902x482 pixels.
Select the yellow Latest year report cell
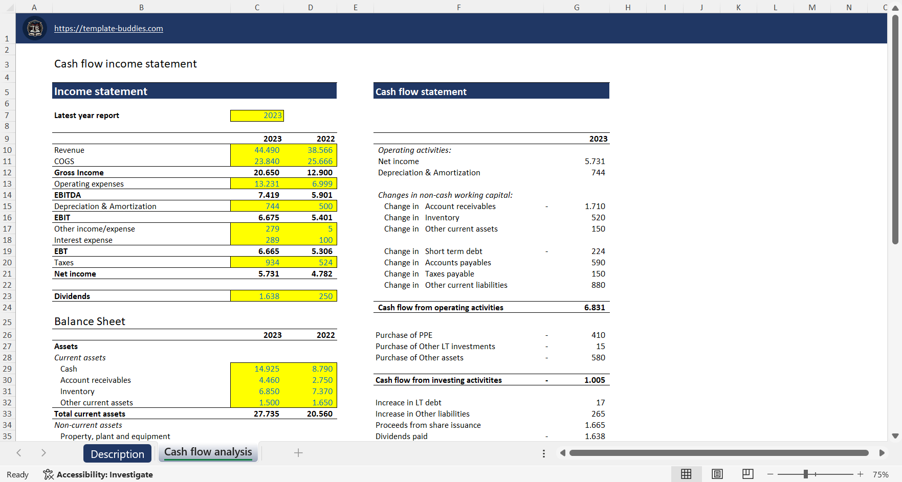257,116
